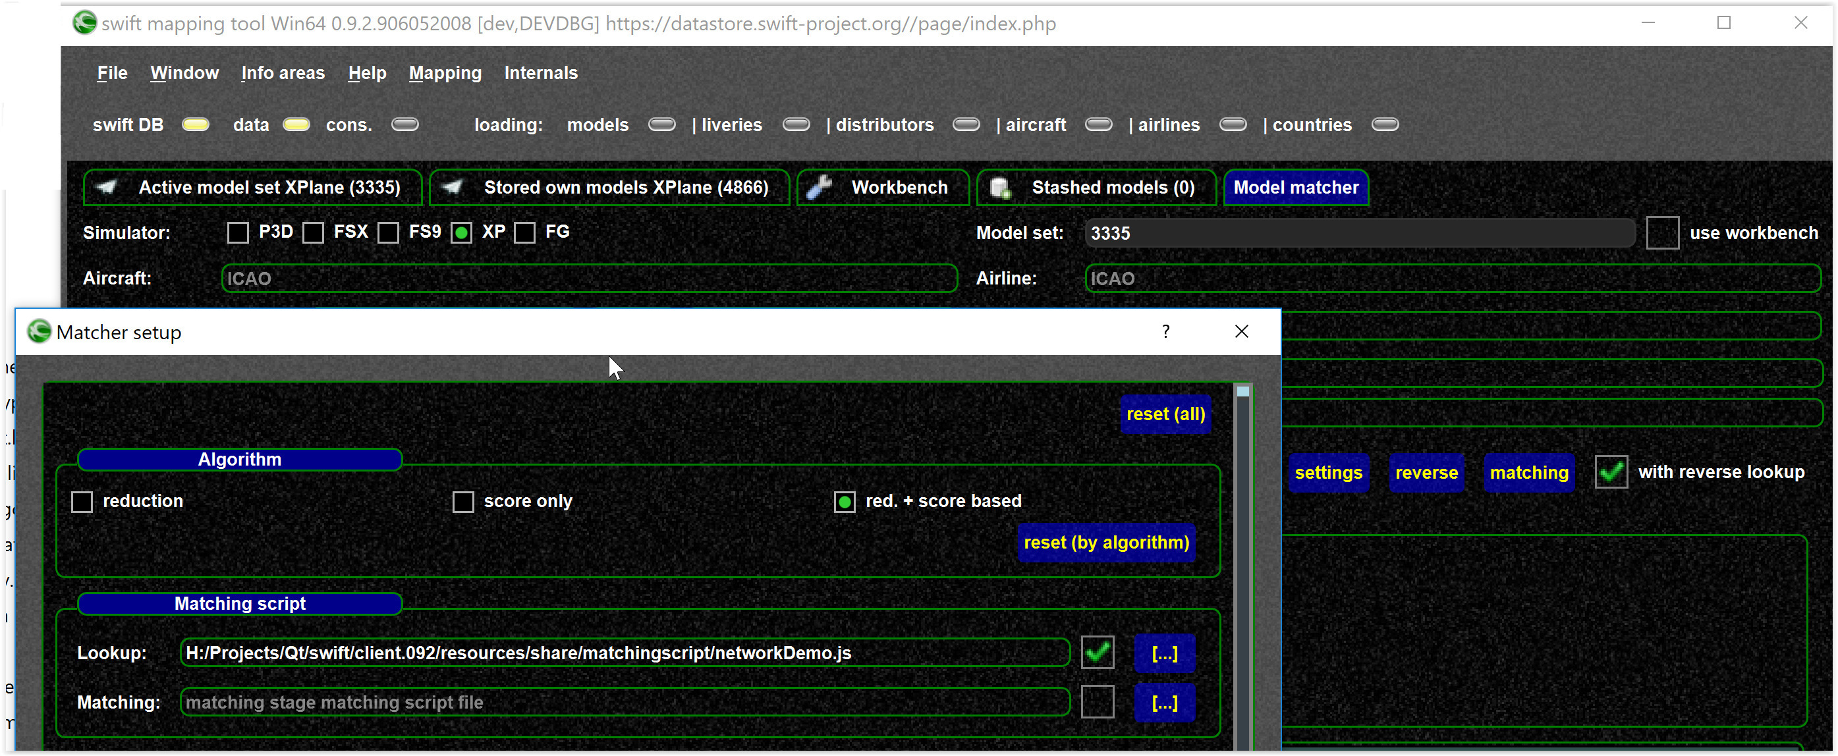Select the FSX simulator option
This screenshot has height=756, width=1838.
tap(313, 232)
